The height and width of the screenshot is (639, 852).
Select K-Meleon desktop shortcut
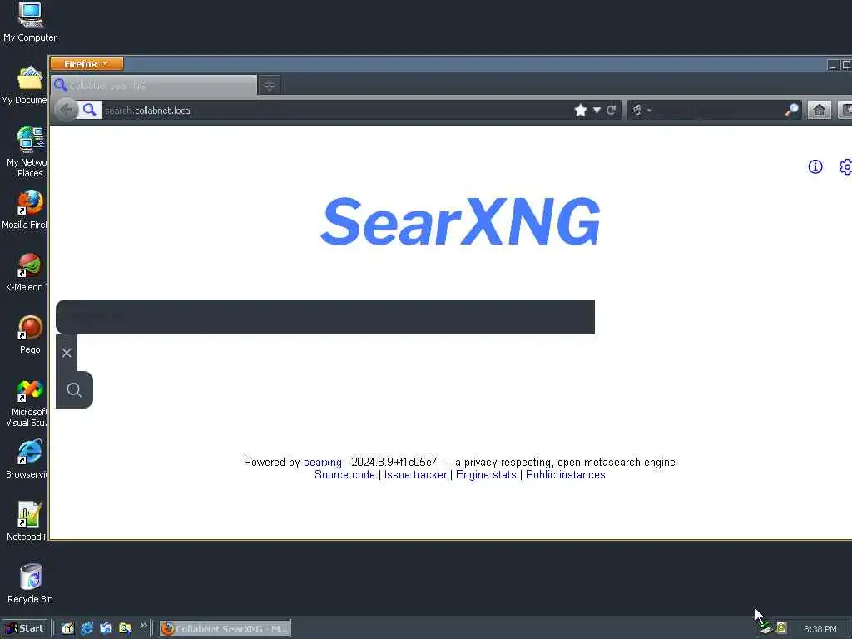27,272
